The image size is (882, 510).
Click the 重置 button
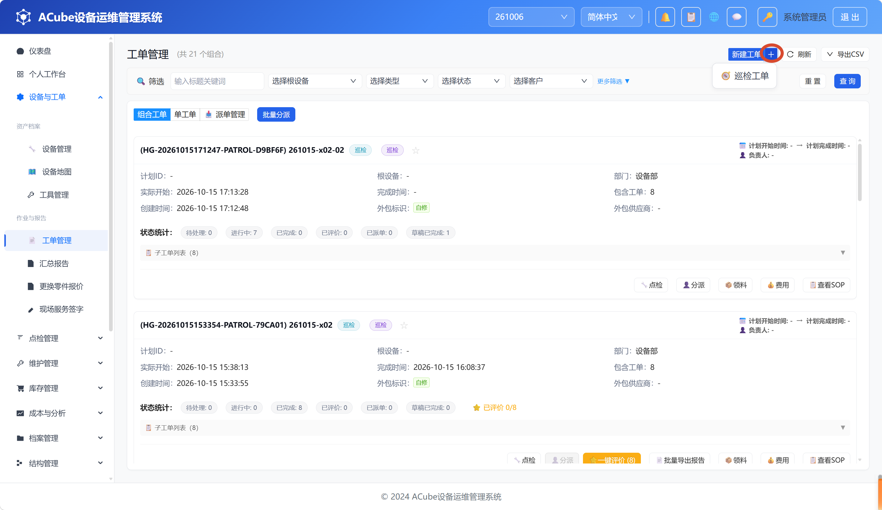click(812, 81)
